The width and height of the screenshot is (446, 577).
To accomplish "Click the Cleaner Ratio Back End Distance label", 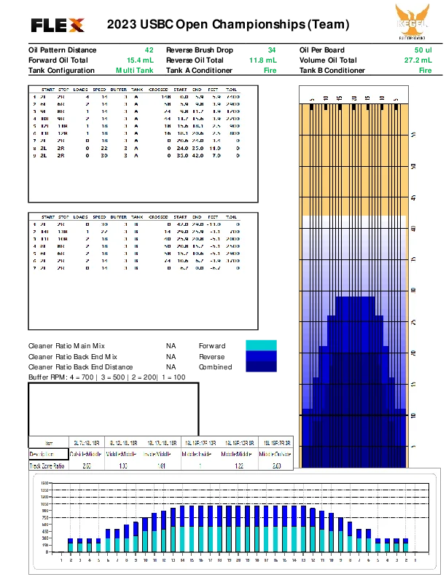I will pyautogui.click(x=80, y=367).
